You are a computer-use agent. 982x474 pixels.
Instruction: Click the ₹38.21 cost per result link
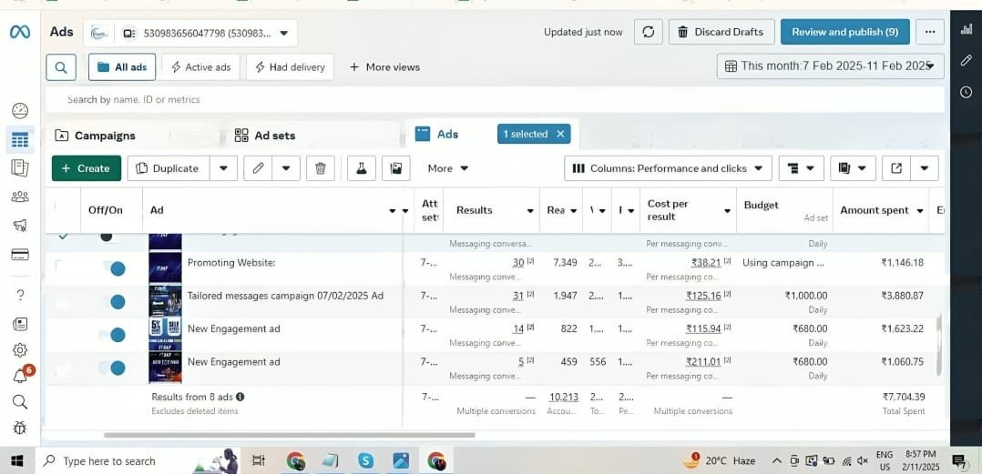pos(706,263)
